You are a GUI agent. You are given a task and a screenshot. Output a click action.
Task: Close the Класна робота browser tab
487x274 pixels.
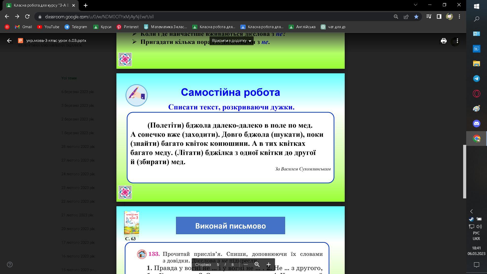tap(74, 5)
